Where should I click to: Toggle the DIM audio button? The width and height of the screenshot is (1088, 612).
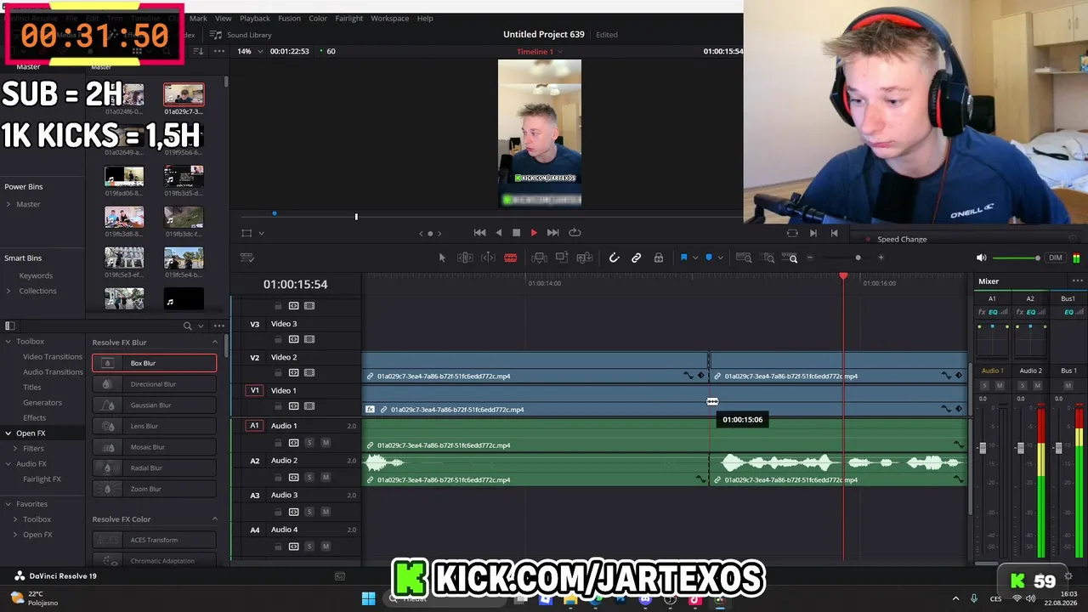pos(1056,258)
